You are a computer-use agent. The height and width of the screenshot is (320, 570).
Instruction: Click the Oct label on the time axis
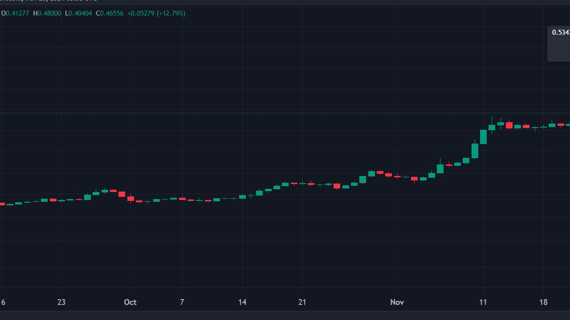pyautogui.click(x=130, y=302)
